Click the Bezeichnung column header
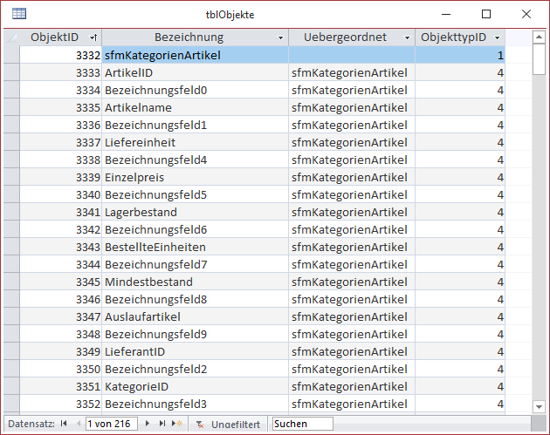Screen dimensions: 550x435 (189, 37)
